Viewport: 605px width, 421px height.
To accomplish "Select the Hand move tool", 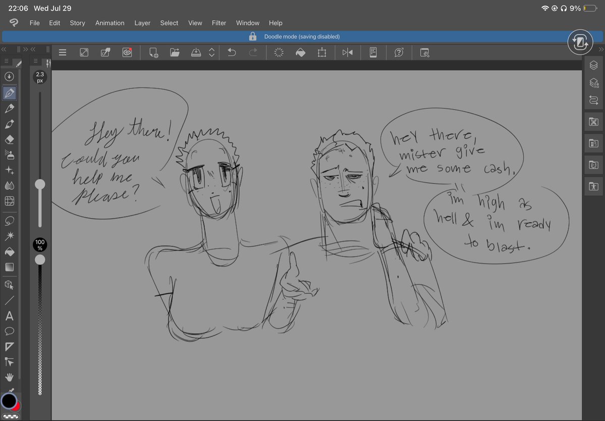I will point(9,377).
